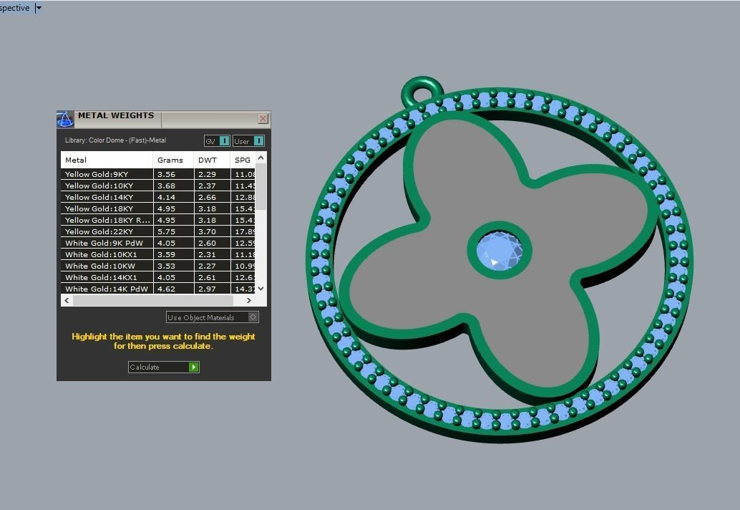
Task: Click the Calculate button
Action: coord(164,367)
